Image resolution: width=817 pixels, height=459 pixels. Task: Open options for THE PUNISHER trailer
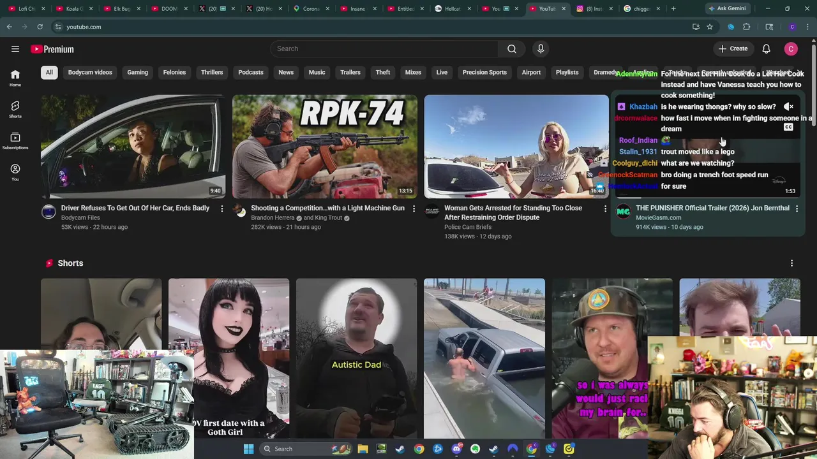coord(797,208)
